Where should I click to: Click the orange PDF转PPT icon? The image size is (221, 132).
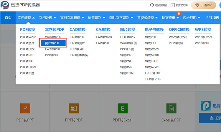pos(25,108)
